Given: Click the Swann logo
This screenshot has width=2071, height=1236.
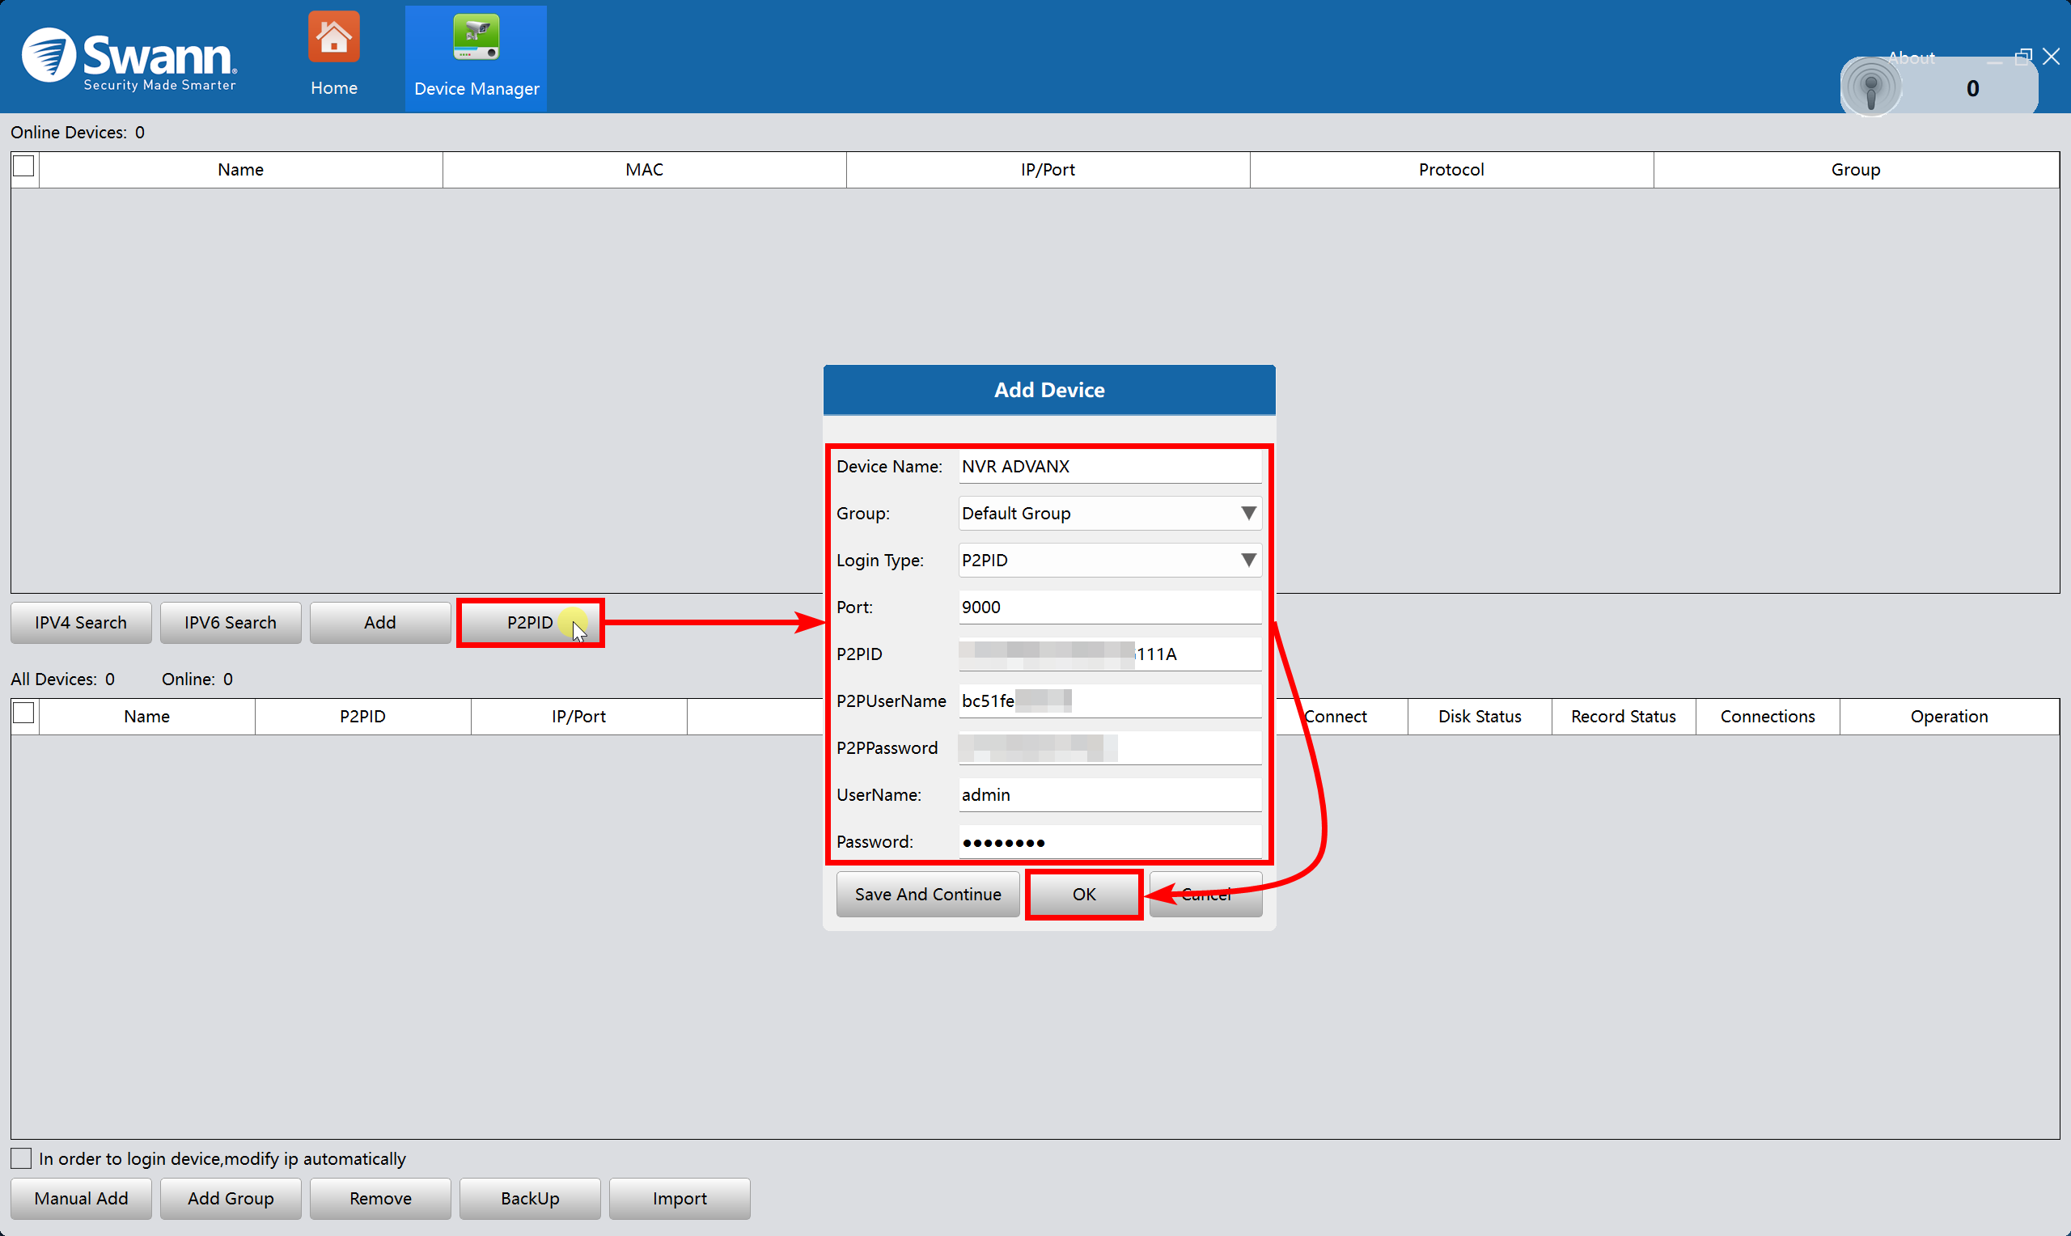Looking at the screenshot, I should (x=129, y=58).
